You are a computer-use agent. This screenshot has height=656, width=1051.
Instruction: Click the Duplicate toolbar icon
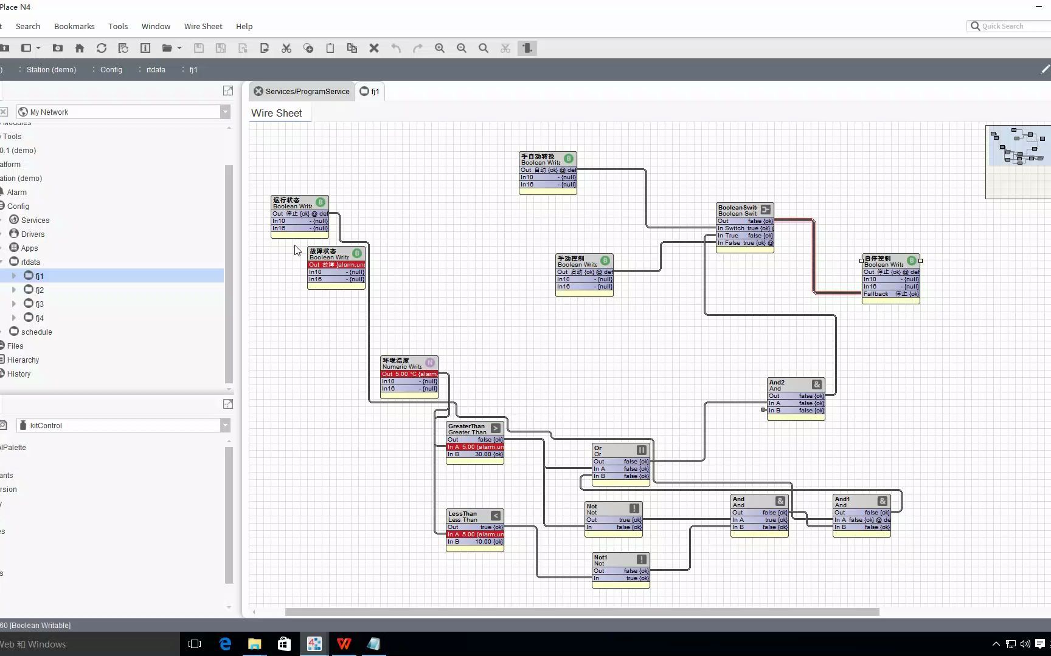[352, 48]
